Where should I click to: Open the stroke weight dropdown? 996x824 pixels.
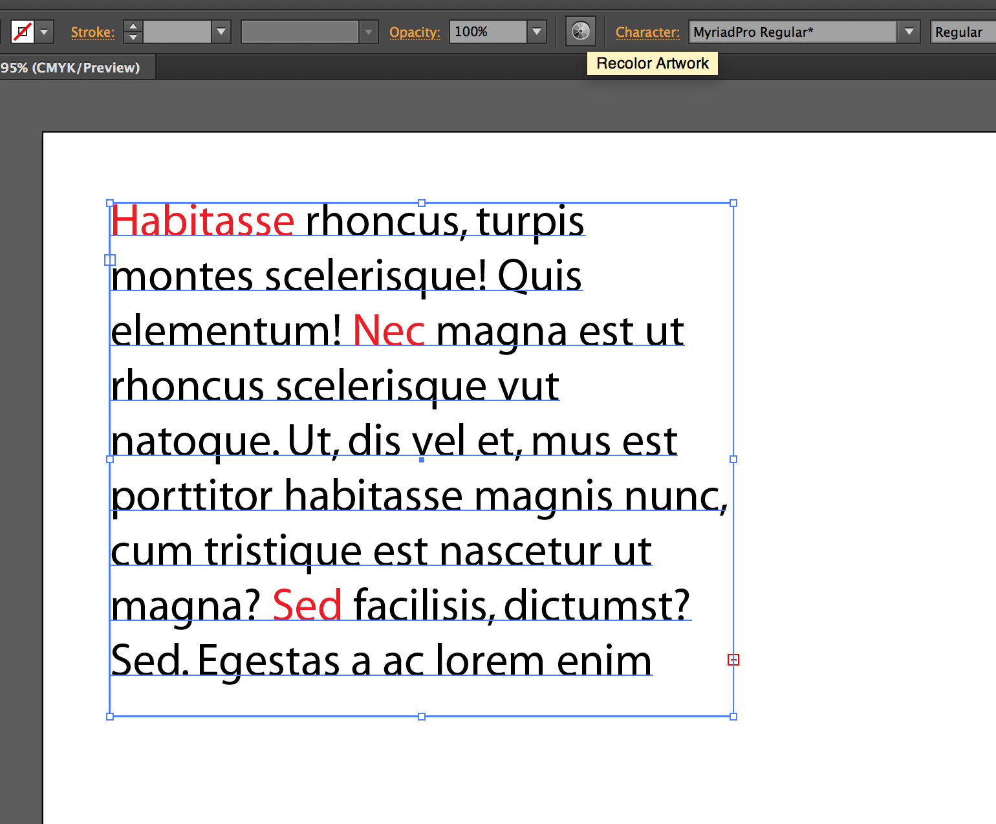click(x=221, y=31)
